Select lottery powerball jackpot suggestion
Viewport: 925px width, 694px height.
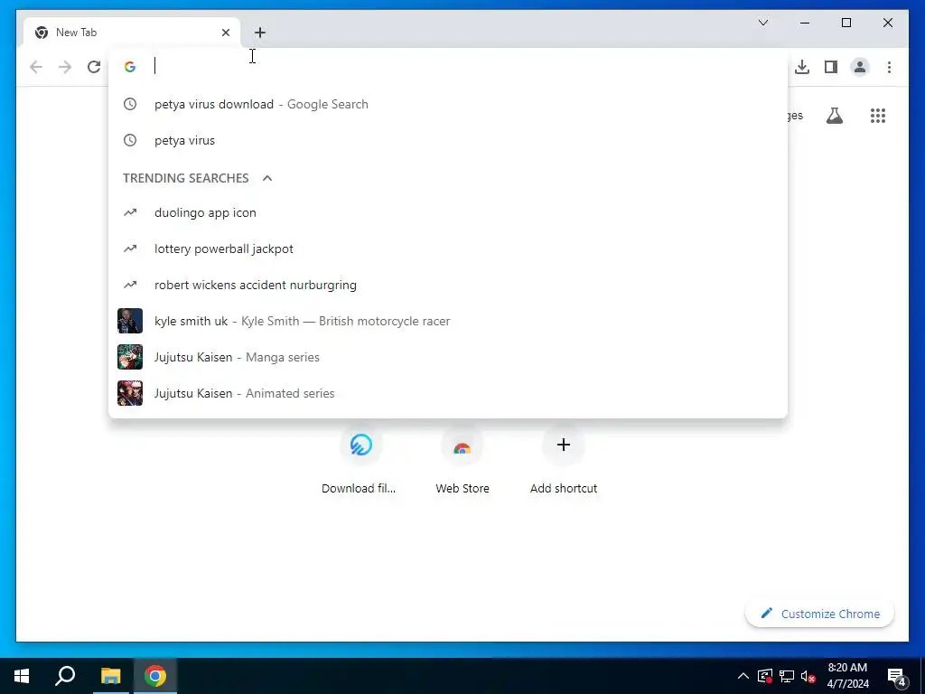click(448, 249)
